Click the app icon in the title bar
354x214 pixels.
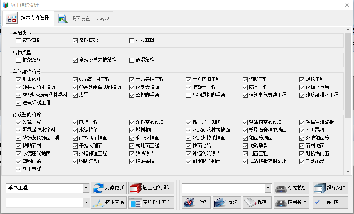click(5, 5)
